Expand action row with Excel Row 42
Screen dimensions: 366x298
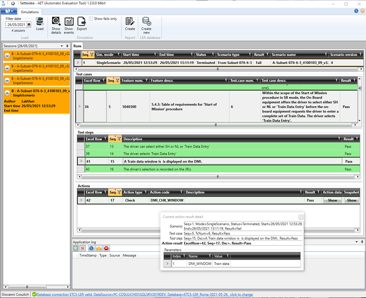(x=81, y=200)
